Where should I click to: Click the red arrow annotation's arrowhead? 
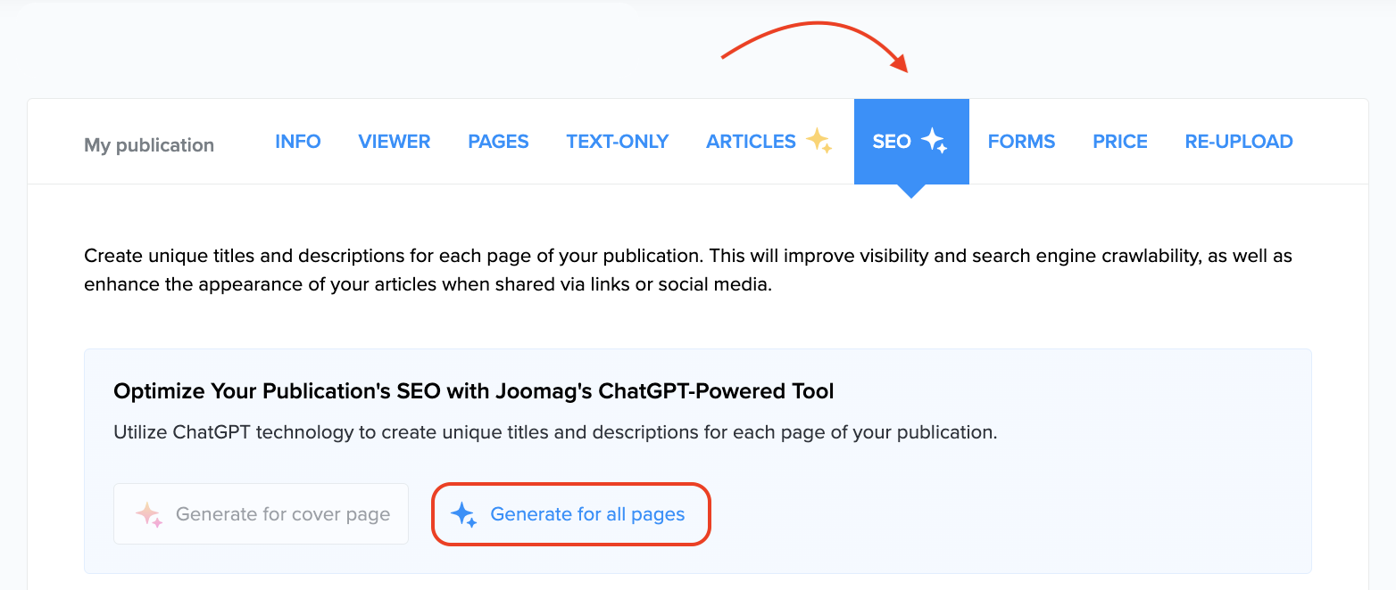[900, 63]
